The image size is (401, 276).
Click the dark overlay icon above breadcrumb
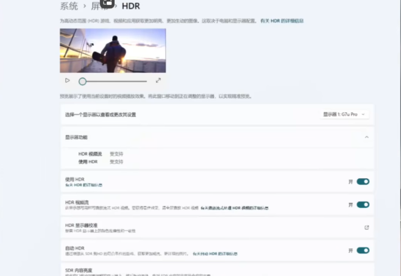[107, 2]
